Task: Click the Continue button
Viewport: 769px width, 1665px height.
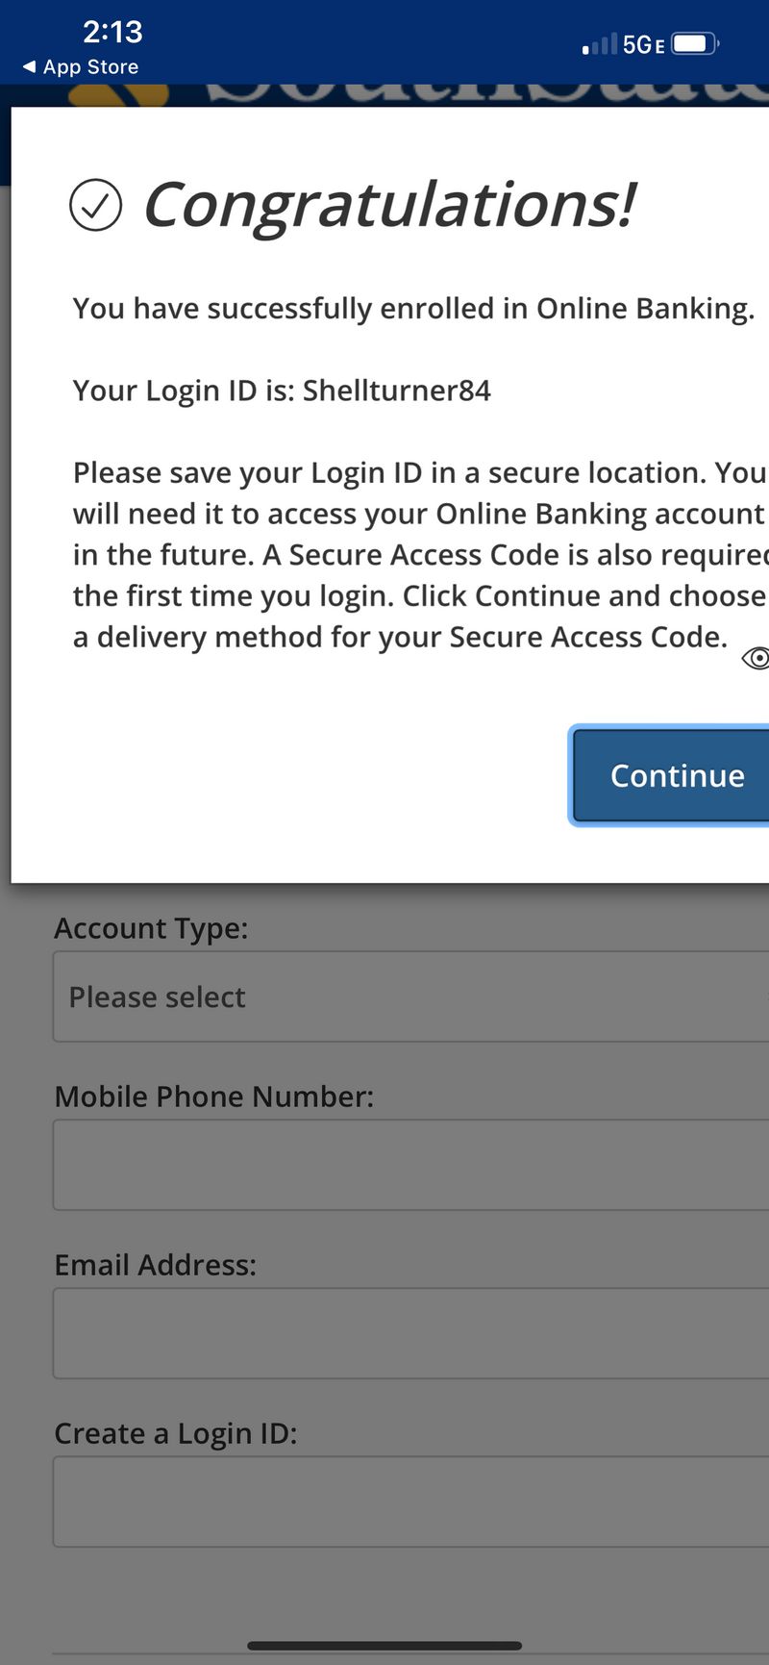Action: (671, 775)
